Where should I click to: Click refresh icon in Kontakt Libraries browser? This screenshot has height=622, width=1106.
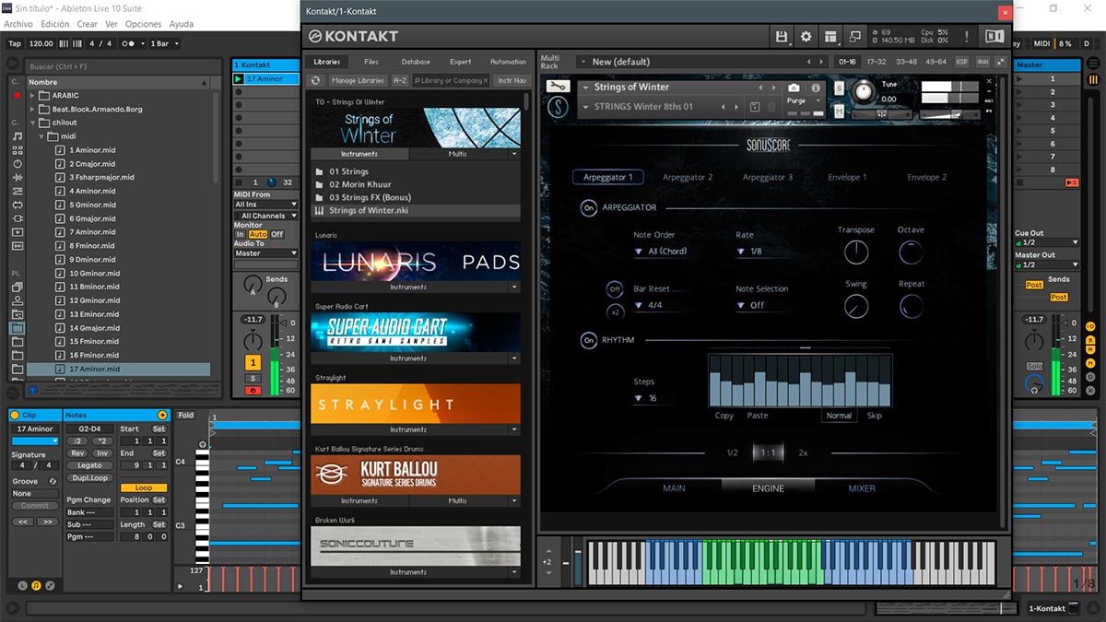pyautogui.click(x=315, y=81)
